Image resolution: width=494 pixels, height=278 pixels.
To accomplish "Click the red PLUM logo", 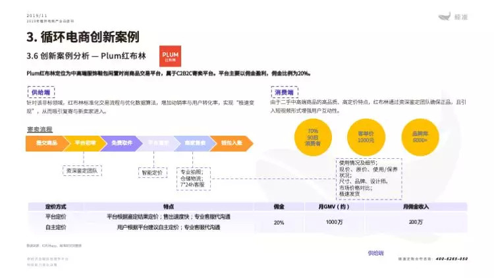I will tap(170, 56).
